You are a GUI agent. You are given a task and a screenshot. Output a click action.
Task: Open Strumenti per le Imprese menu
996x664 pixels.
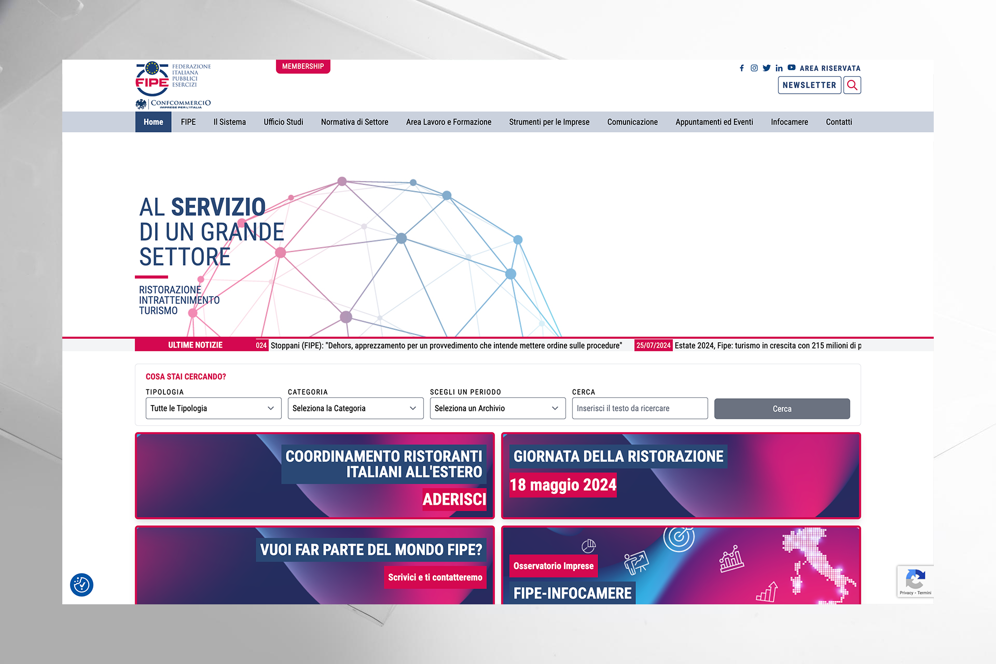click(x=549, y=122)
